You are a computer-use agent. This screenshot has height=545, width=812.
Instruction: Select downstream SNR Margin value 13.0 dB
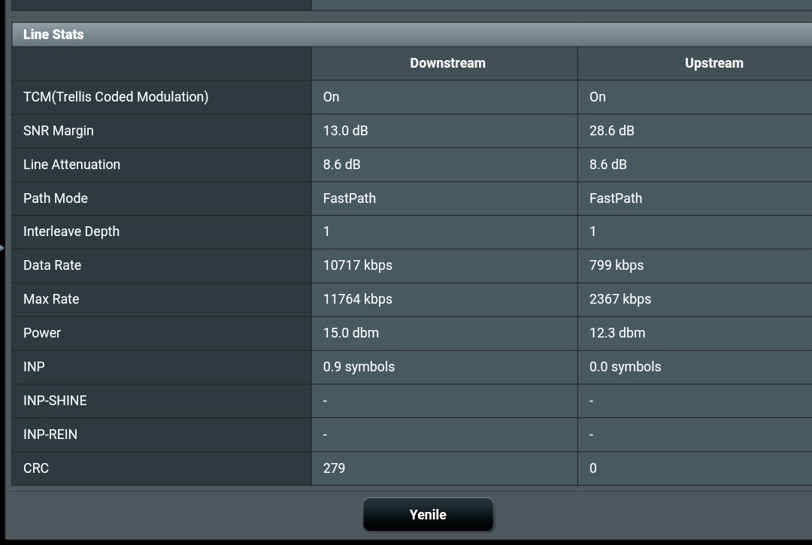[x=346, y=131]
